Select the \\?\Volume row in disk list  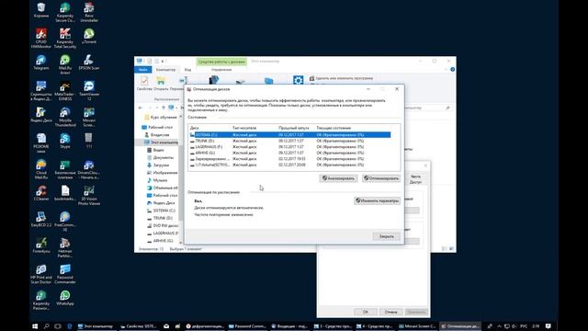289,165
